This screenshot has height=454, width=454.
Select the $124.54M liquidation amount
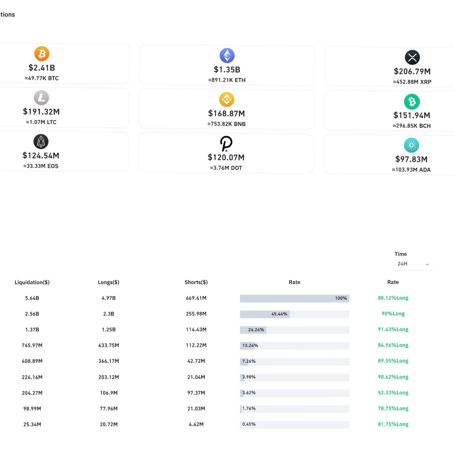click(x=41, y=156)
